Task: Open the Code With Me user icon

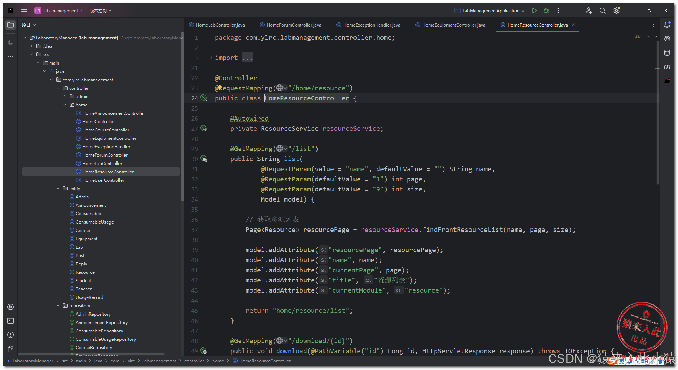Action: [x=589, y=10]
